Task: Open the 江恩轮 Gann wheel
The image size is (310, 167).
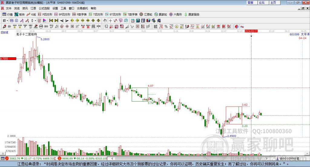Action: tap(146, 15)
